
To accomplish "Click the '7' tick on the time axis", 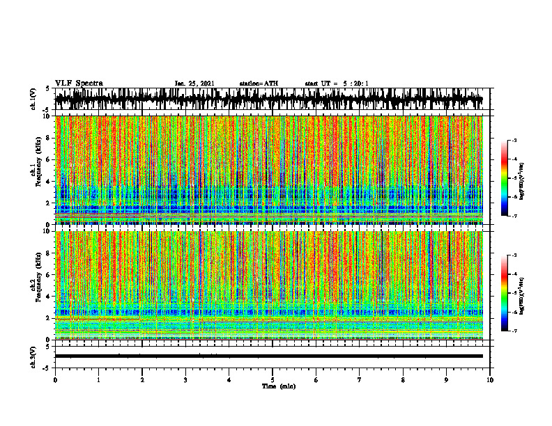I will pos(360,380).
